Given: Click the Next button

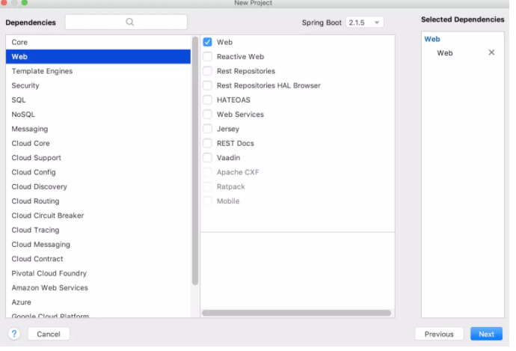Looking at the screenshot, I should pyautogui.click(x=486, y=334).
